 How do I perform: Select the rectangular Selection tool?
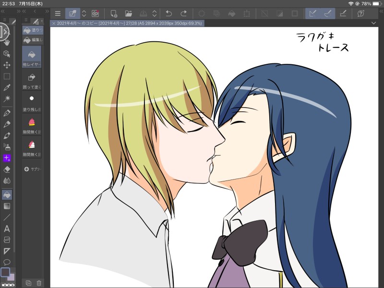[x=7, y=76]
